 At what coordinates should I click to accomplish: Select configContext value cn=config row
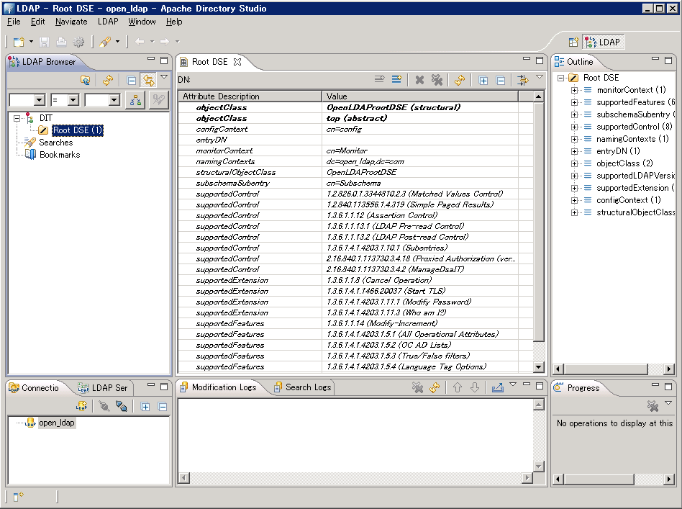[344, 129]
